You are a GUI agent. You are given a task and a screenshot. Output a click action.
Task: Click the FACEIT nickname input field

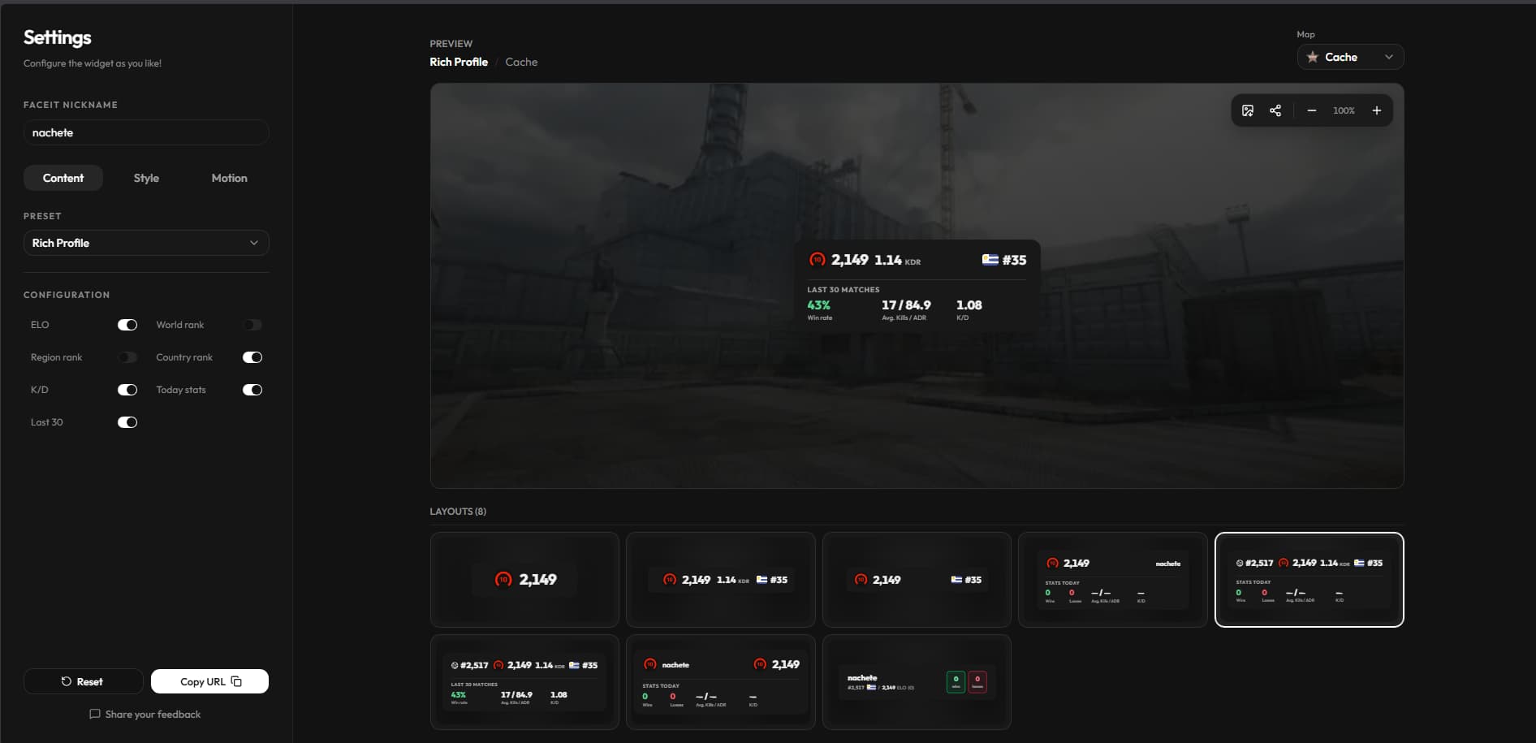[146, 132]
